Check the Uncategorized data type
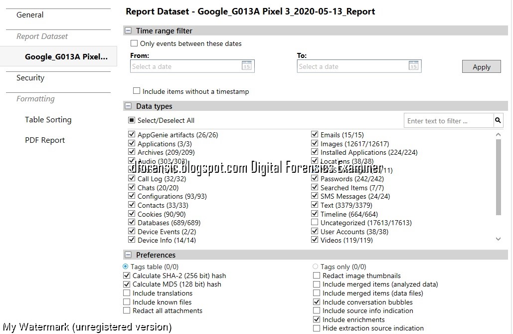 (x=315, y=223)
